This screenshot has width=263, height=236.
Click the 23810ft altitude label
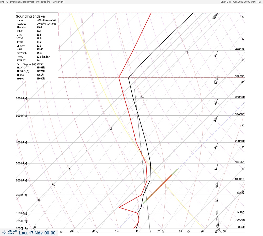pos(240,141)
